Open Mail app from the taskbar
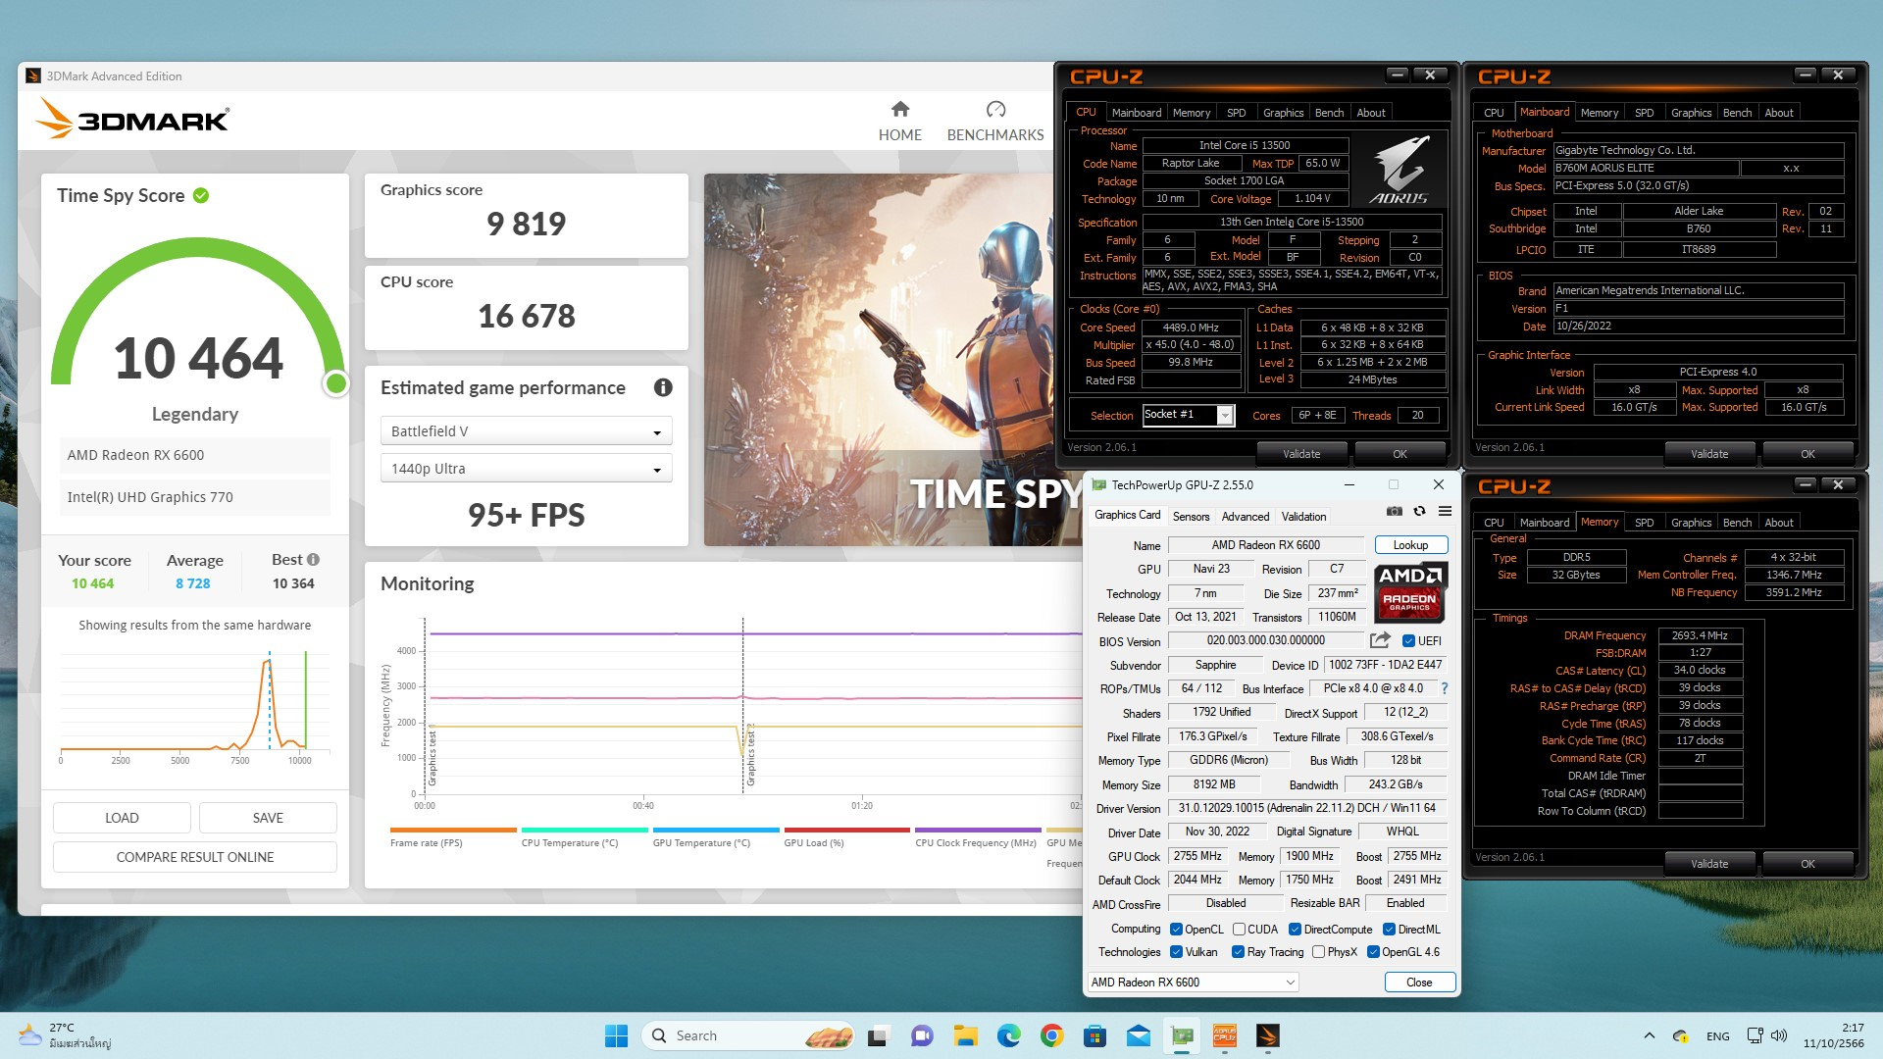 point(1138,1035)
